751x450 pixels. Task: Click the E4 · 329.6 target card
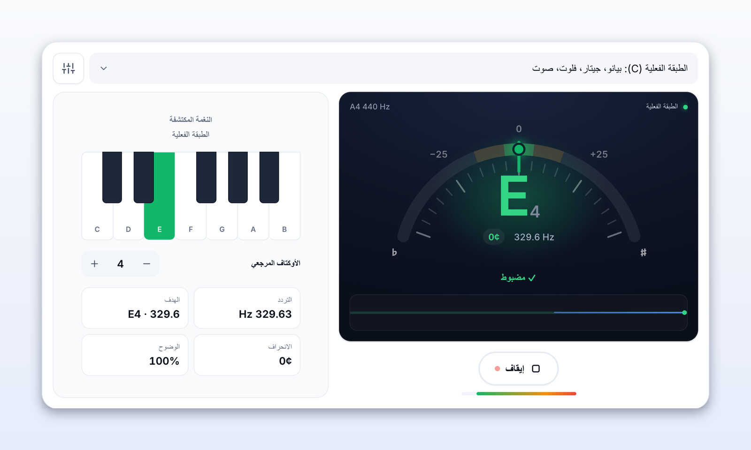(x=135, y=308)
